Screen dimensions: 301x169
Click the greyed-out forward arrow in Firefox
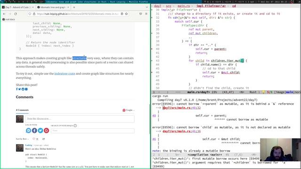10,14
